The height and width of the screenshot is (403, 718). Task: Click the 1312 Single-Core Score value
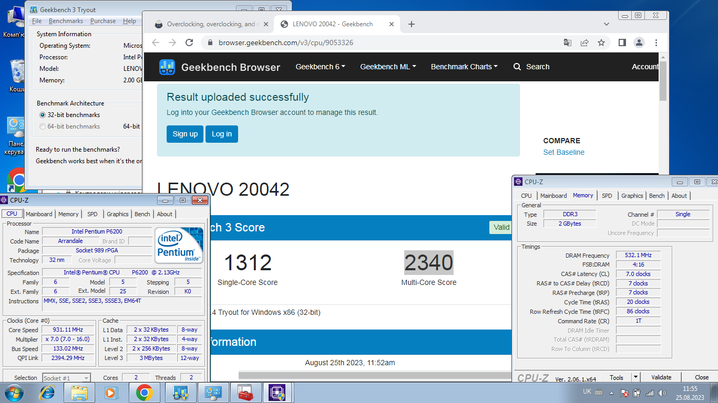[x=248, y=262]
